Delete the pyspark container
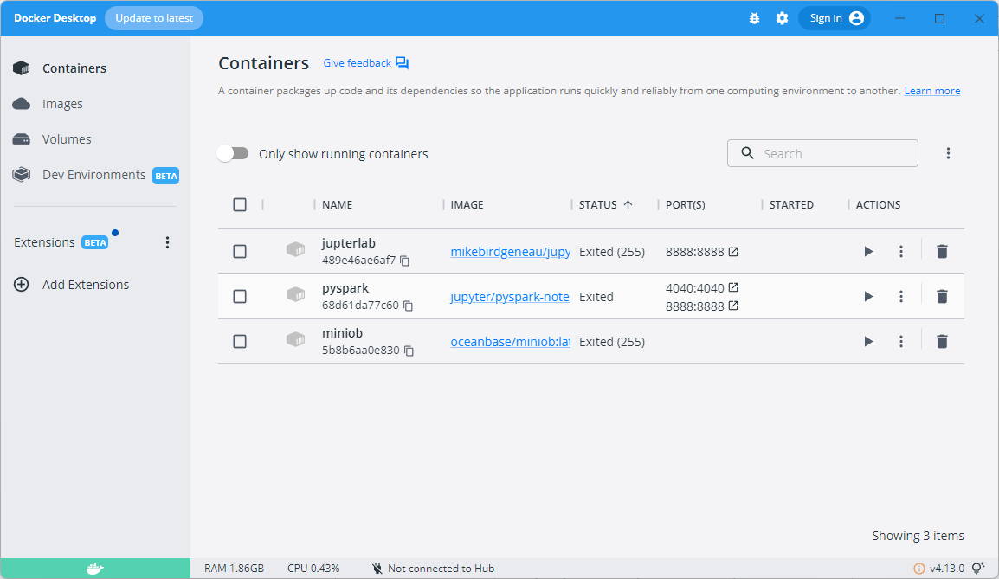Viewport: 999px width, 579px height. (x=942, y=296)
